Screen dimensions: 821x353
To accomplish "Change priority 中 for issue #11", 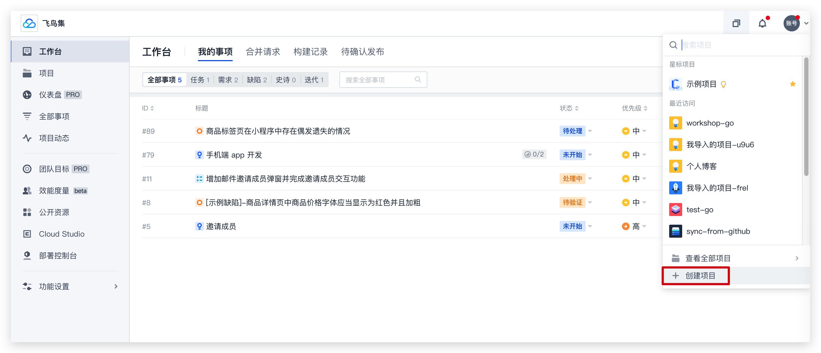I will 634,179.
